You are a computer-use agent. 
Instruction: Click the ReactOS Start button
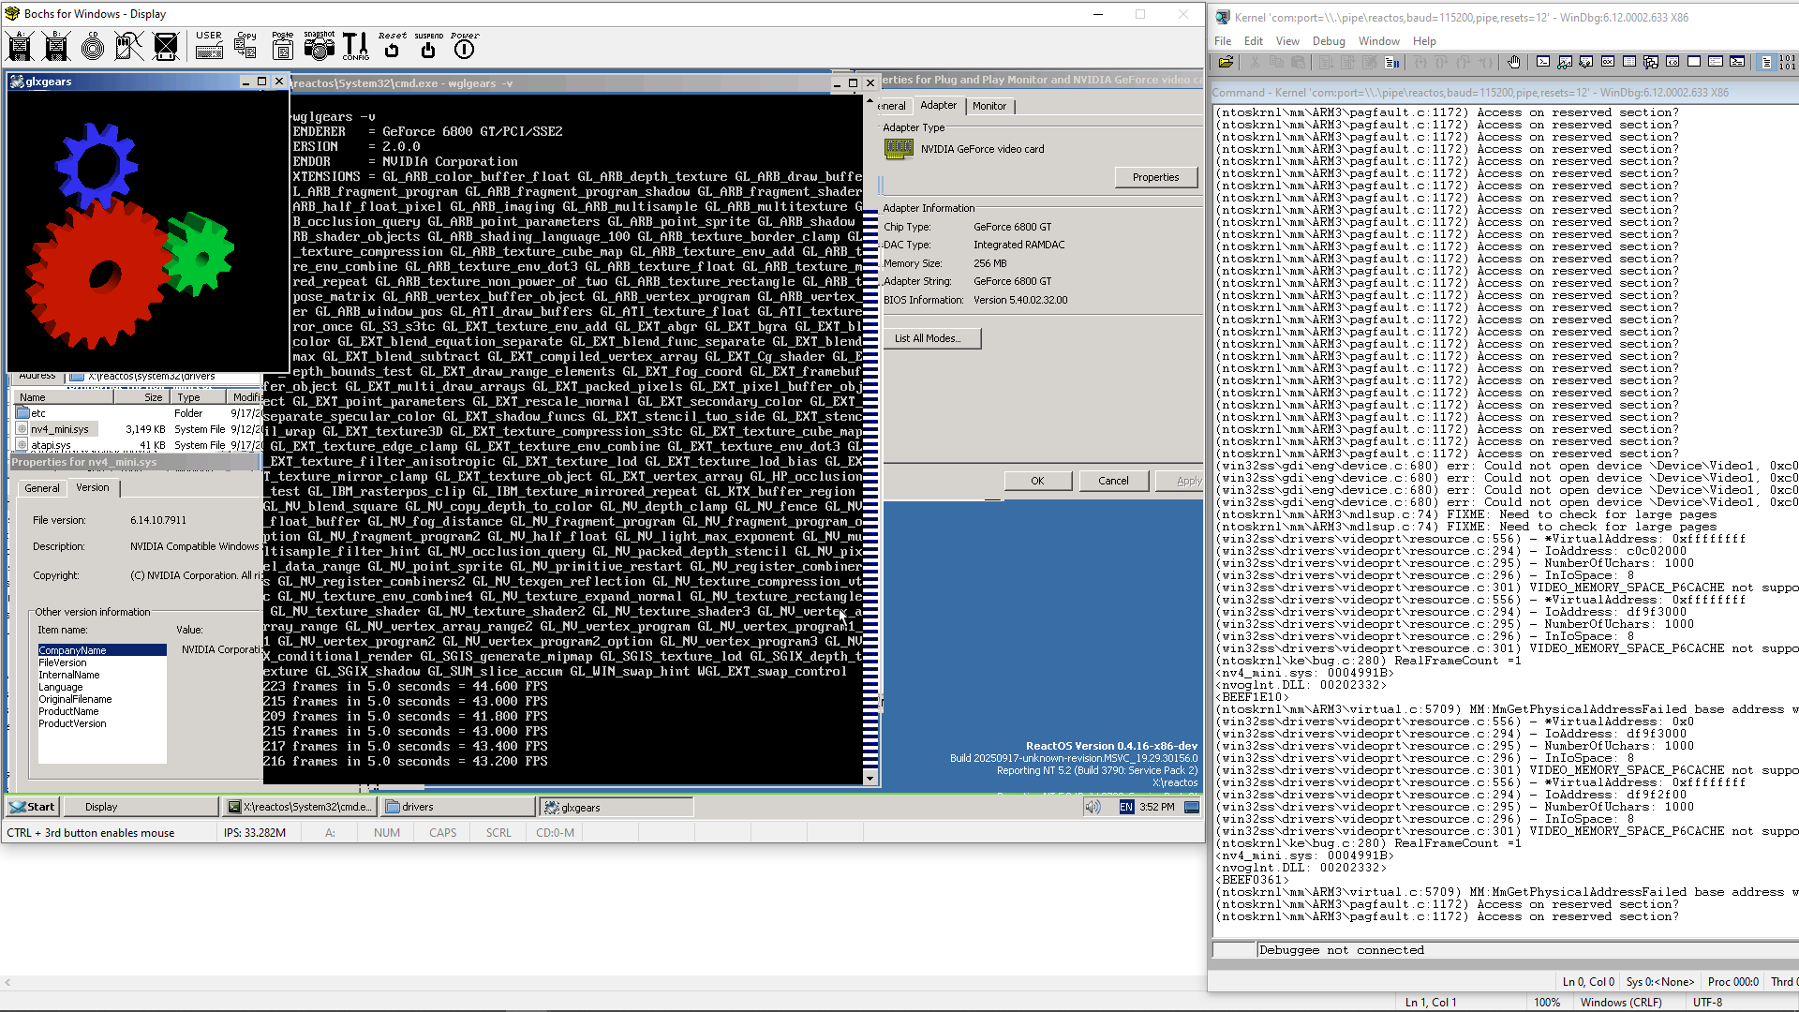(34, 807)
